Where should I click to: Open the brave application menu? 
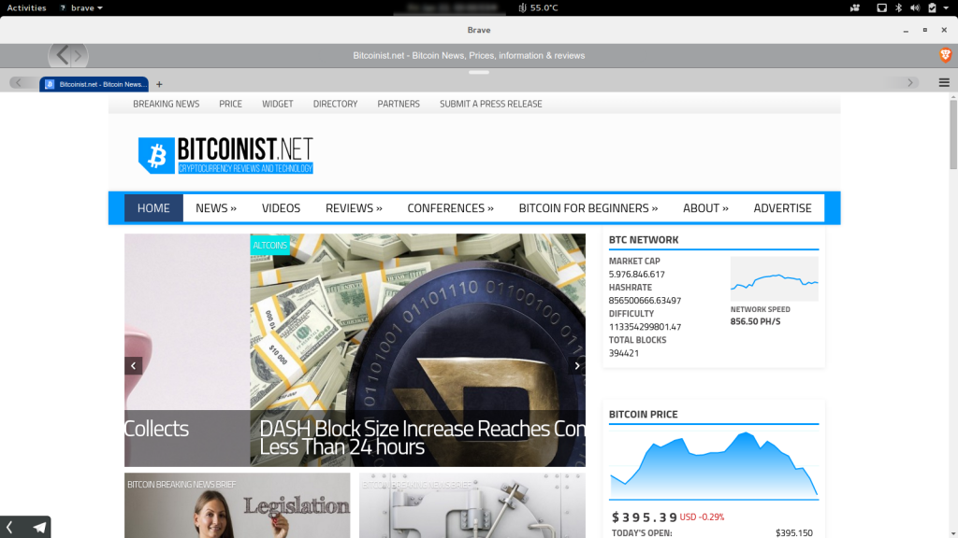[82, 7]
